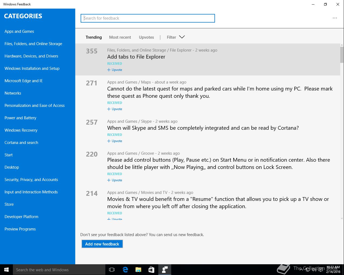Viewport: 344px width, 275px height.
Task: Click the feedback list scrollbar thumb
Action: tap(342, 55)
